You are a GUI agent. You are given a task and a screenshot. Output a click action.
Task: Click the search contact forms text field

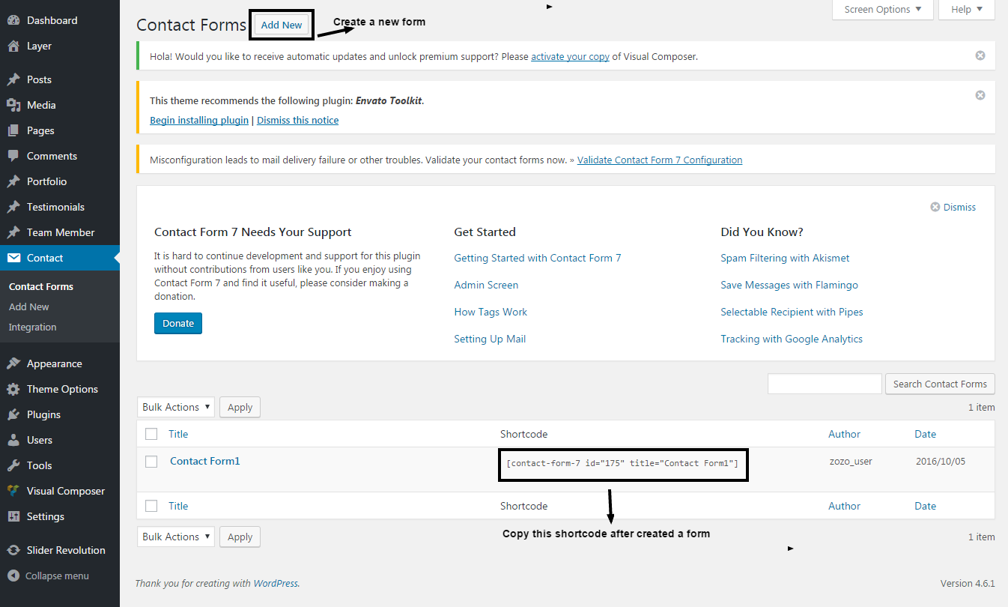(825, 384)
